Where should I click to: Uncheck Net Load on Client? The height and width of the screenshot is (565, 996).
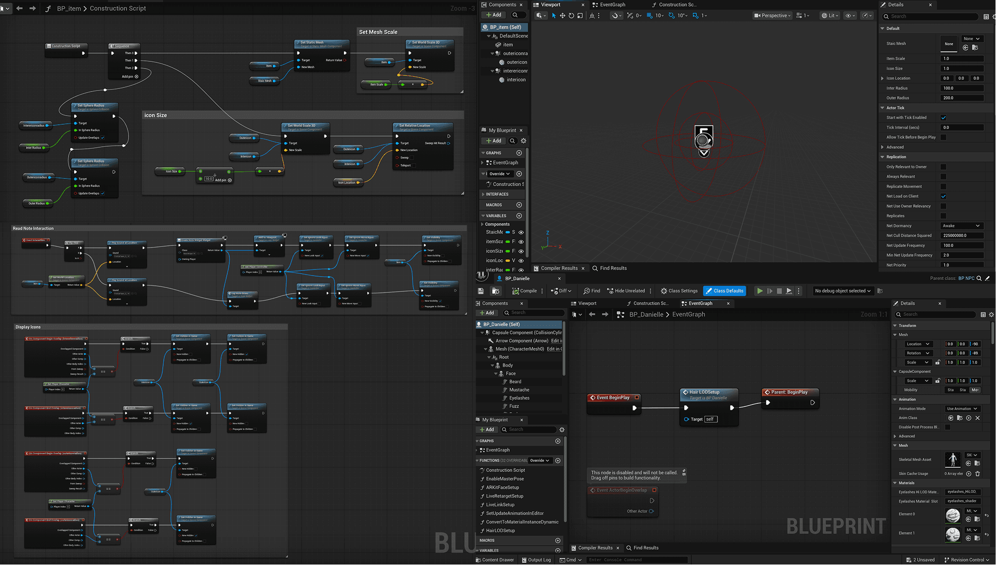tap(943, 196)
